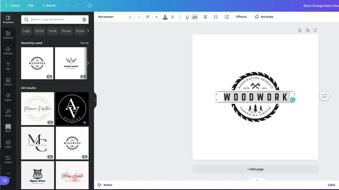Screen dimensions: 339x190
Task: Click the WOODWORK text on canvas
Action: [256, 97]
